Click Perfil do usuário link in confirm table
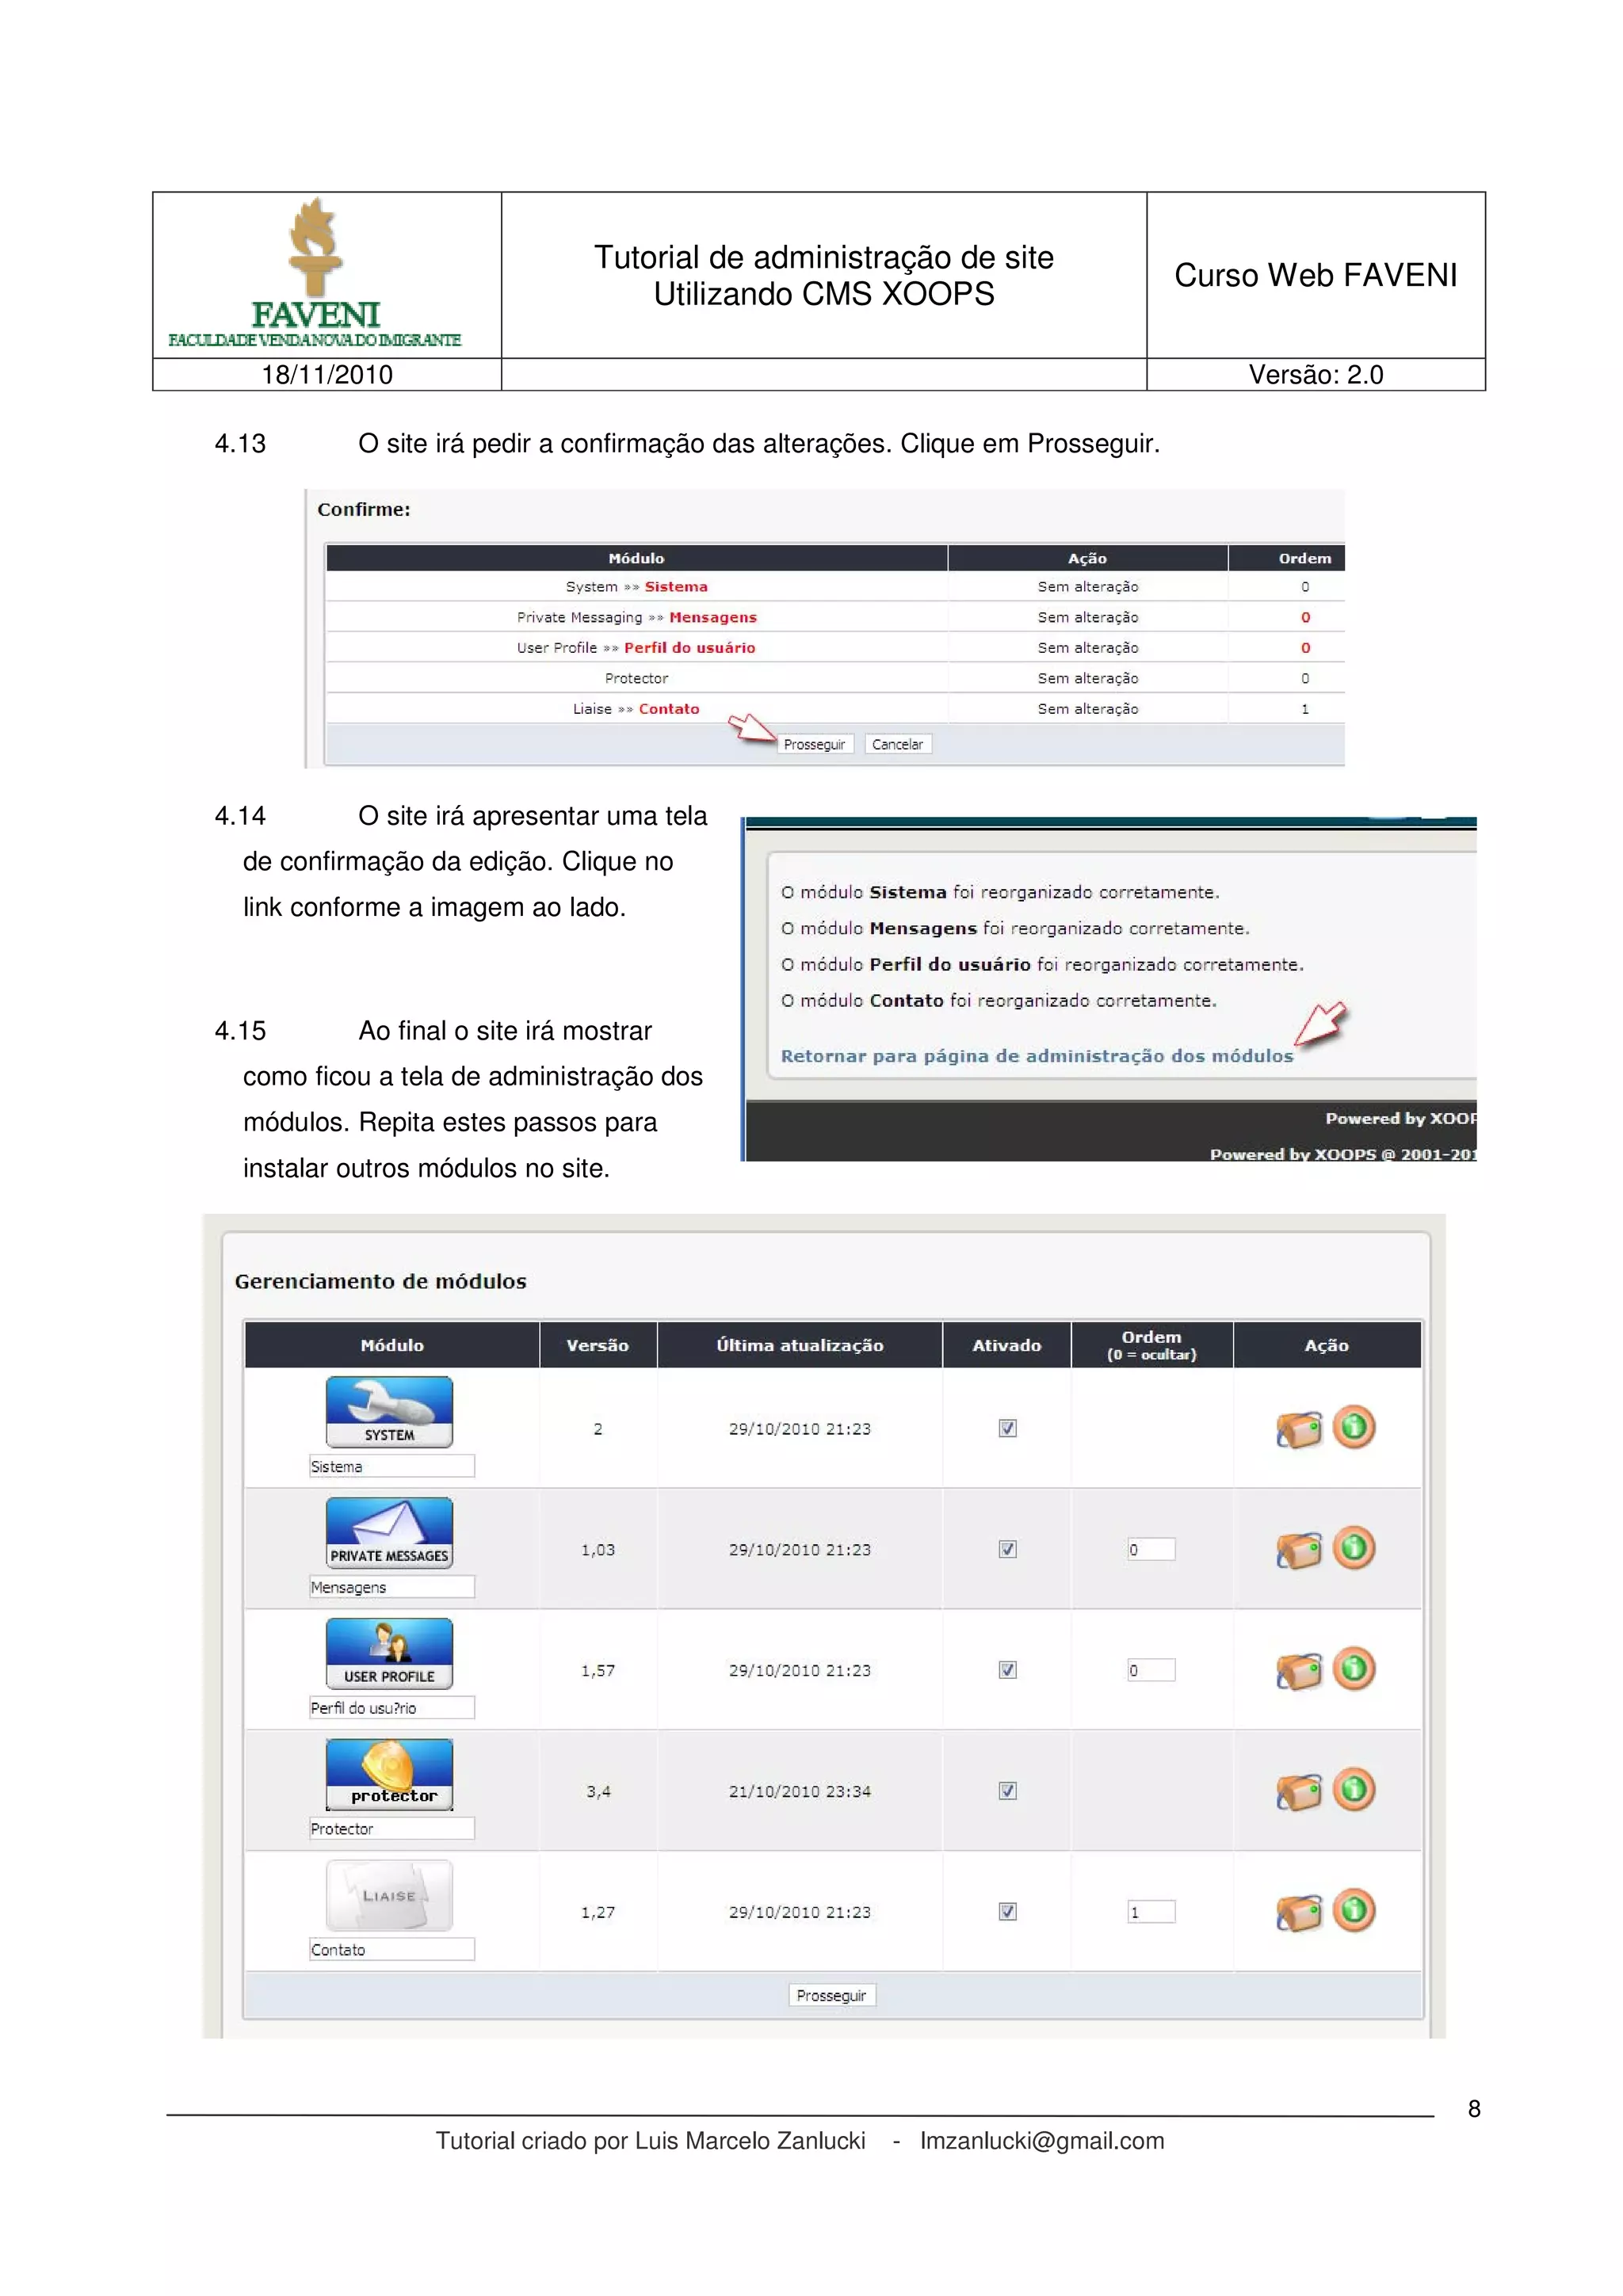Screen dimensions: 1623x2296 690,648
